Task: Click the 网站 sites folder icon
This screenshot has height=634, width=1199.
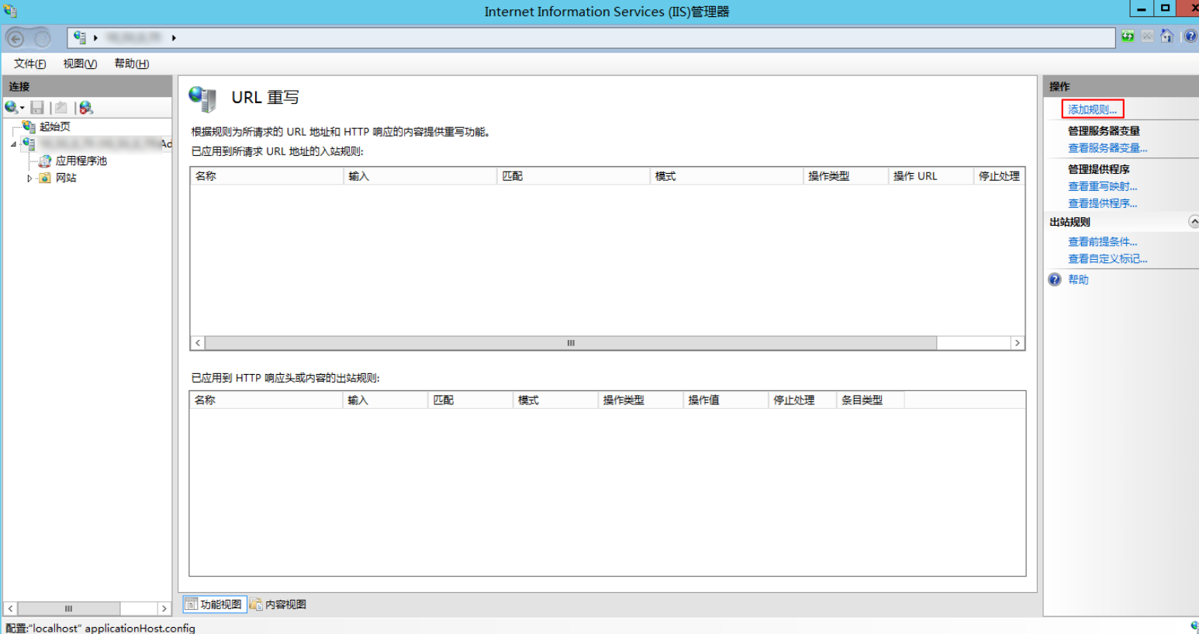Action: click(x=45, y=178)
